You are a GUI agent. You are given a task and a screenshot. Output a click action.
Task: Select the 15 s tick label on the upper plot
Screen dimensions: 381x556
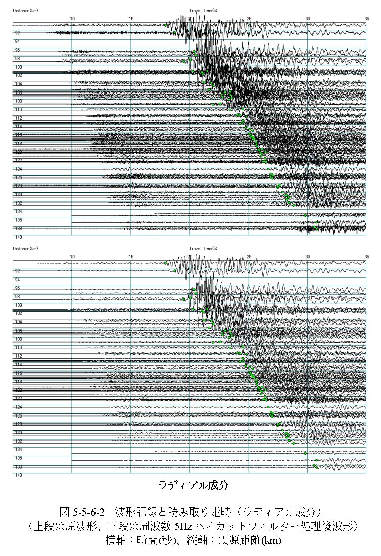131,18
